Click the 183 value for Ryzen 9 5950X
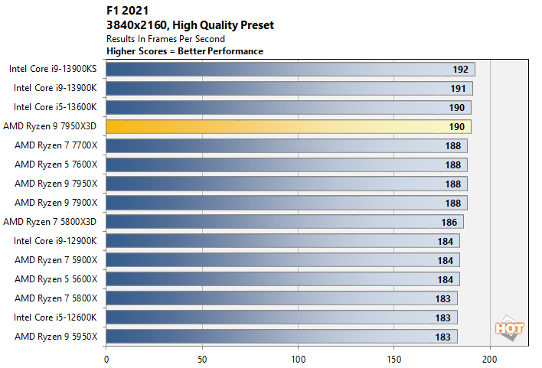The image size is (542, 368). tap(442, 337)
